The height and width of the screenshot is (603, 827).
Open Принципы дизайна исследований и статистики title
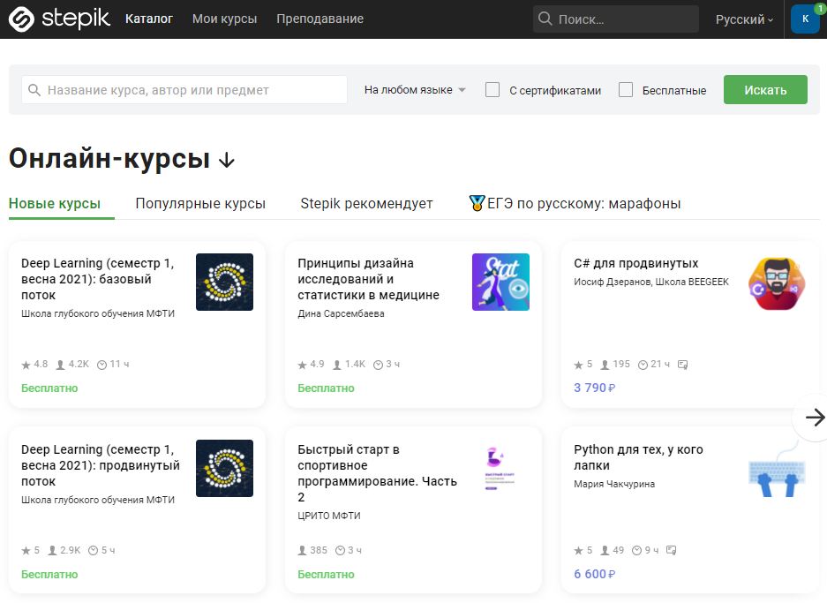point(368,279)
